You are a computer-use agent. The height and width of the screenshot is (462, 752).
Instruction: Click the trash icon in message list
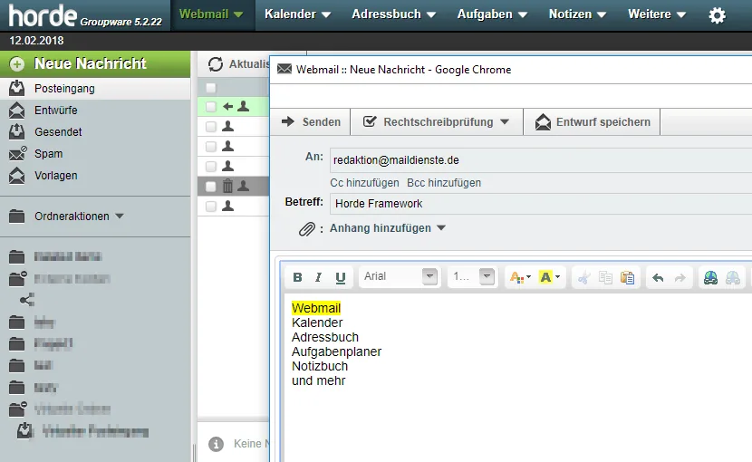coord(227,186)
